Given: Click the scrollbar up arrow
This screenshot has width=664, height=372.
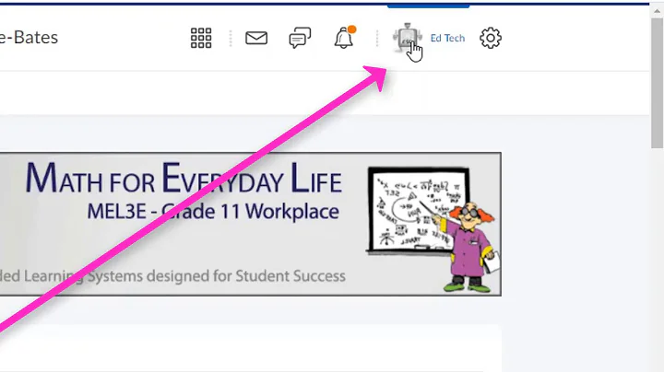Looking at the screenshot, I should [658, 11].
